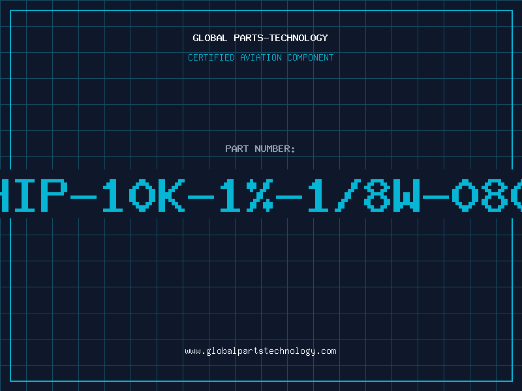Click the PART NUMBER: label
This screenshot has width=522, height=391.
[x=260, y=149]
